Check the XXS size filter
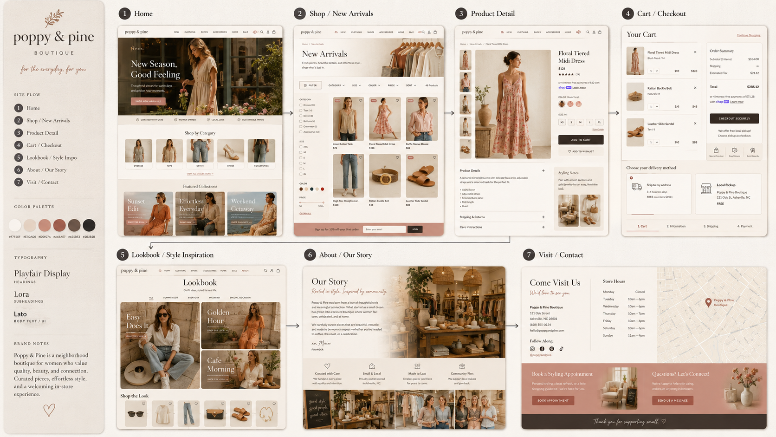 click(301, 147)
